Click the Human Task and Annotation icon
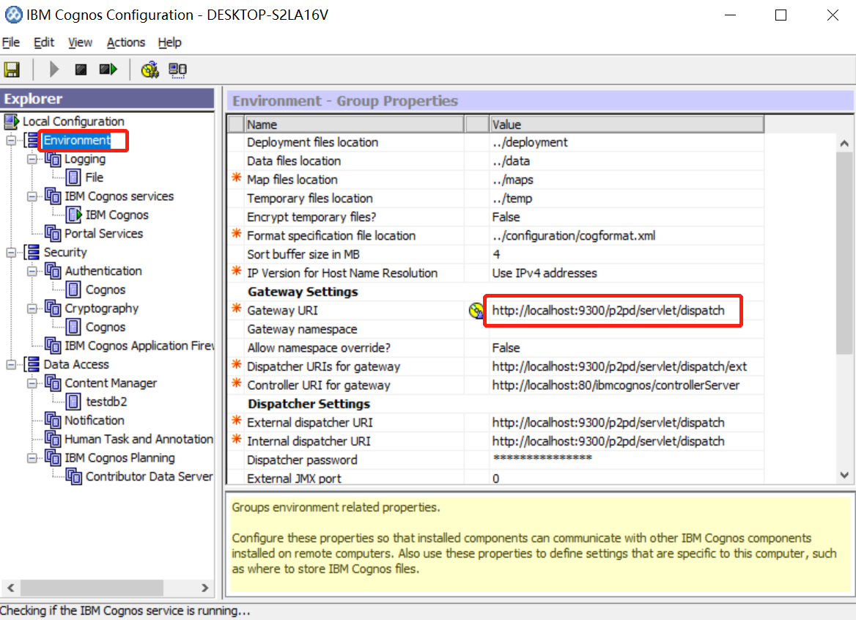The image size is (856, 620). (53, 439)
